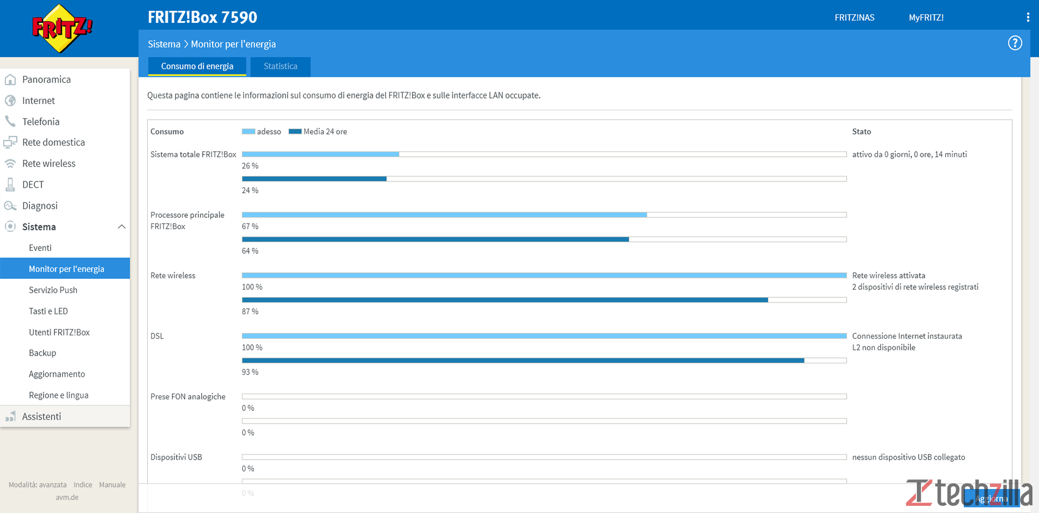Click the DECT handset icon
The image size is (1039, 513).
point(10,185)
